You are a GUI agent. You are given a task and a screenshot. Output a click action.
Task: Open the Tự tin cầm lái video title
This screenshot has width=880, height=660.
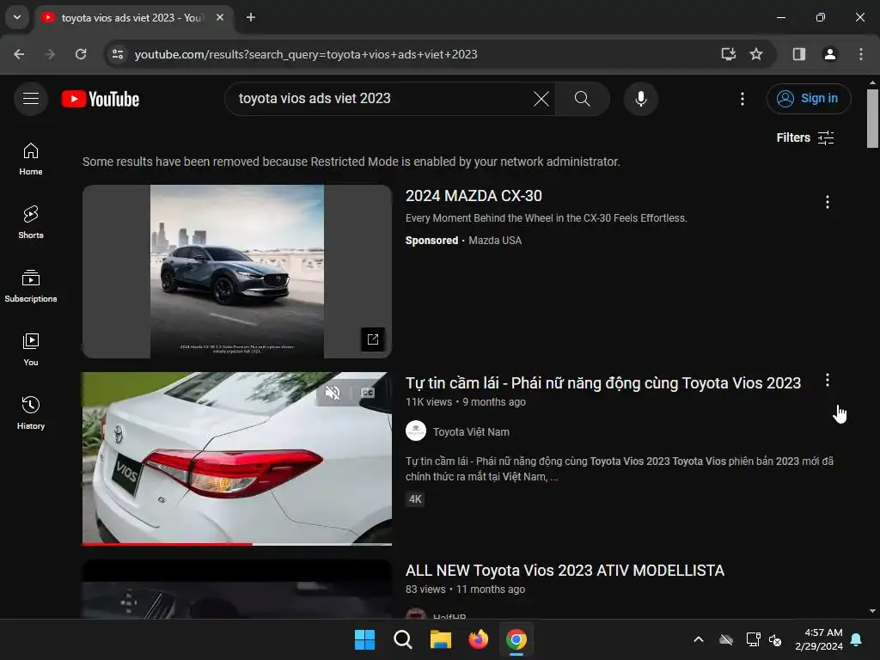click(x=602, y=382)
